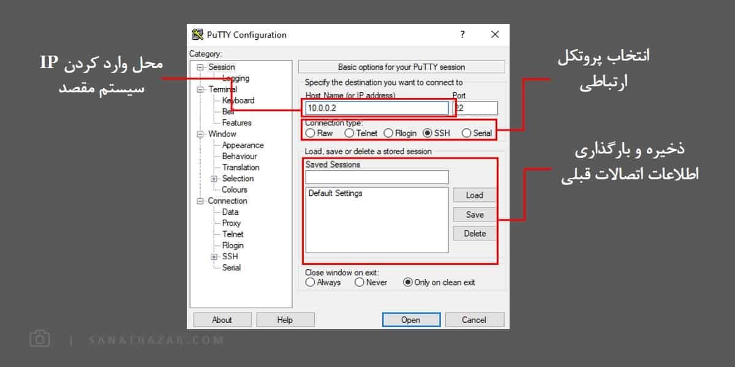Click the Help button

pyautogui.click(x=285, y=320)
